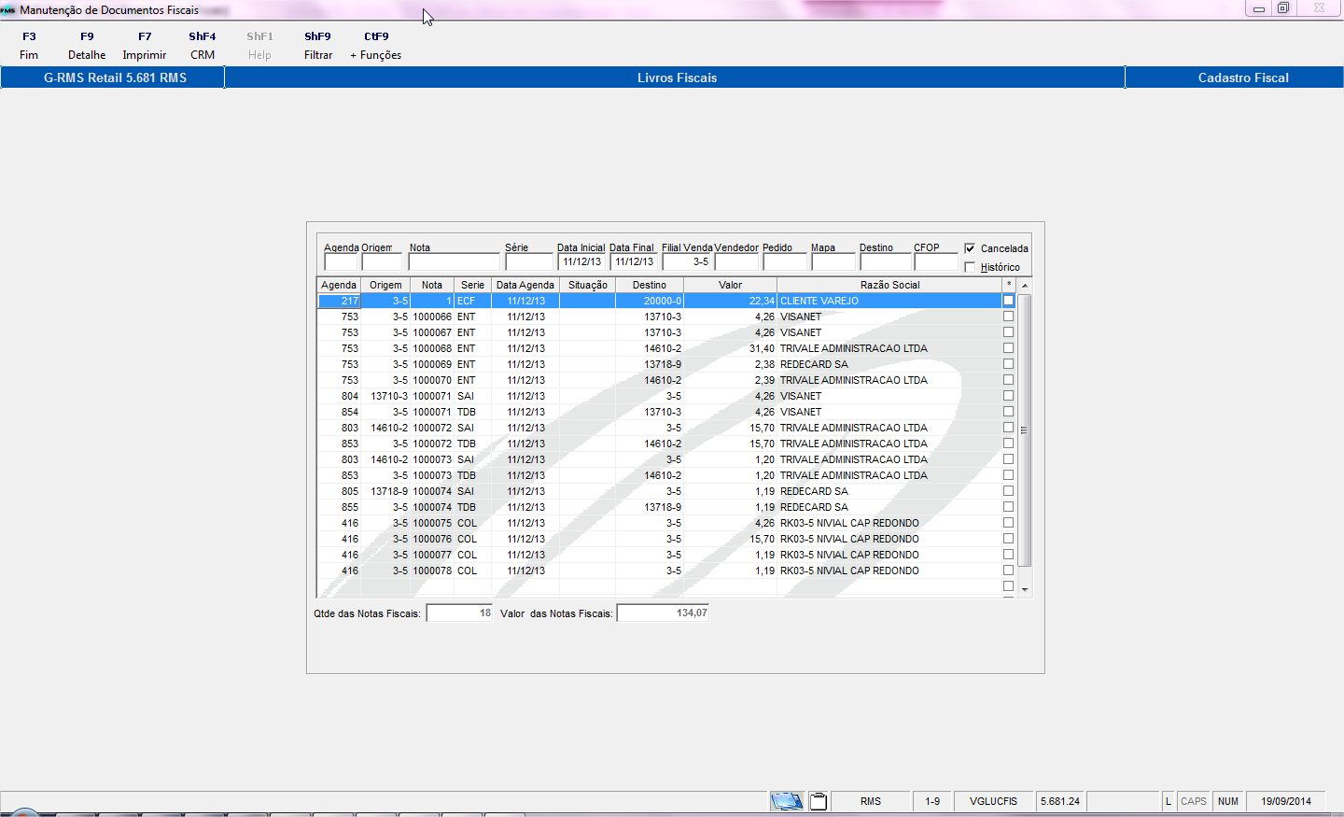
Task: Click the Origem filter input field
Action: pos(382,262)
